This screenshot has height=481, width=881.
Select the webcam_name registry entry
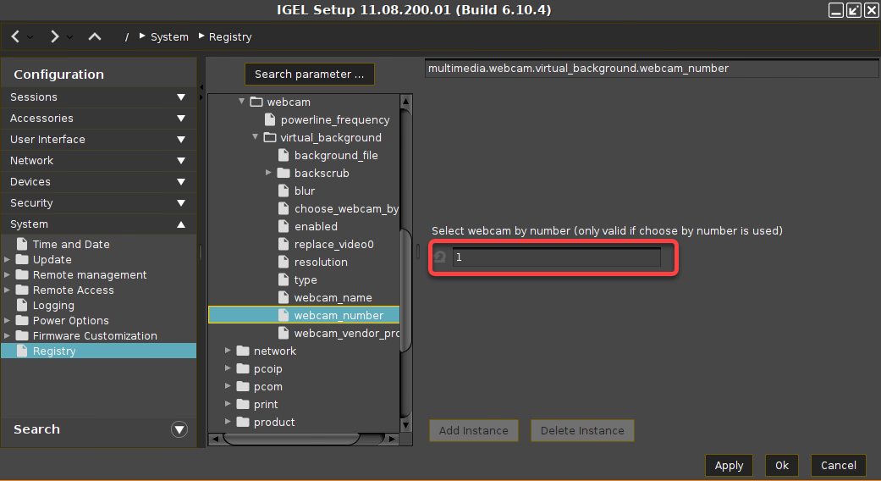pos(333,298)
